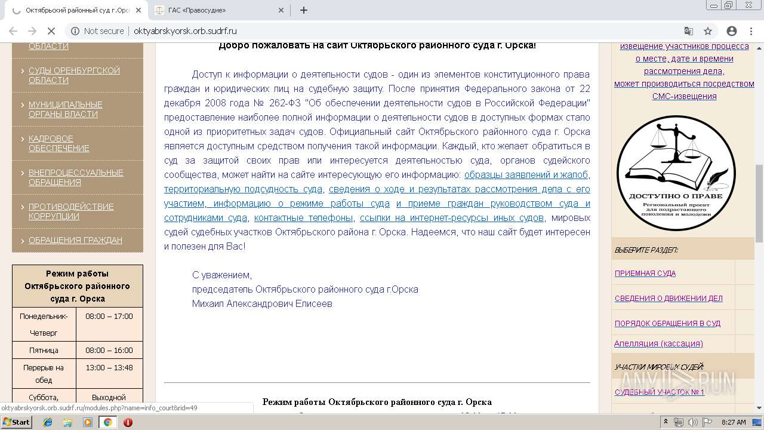Click the Chrome icon in the taskbar
764x430 pixels.
pyautogui.click(x=108, y=422)
